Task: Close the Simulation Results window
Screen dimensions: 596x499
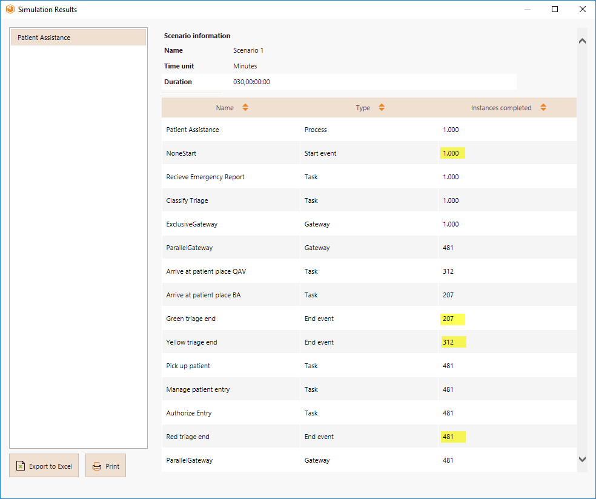Action: coord(582,9)
